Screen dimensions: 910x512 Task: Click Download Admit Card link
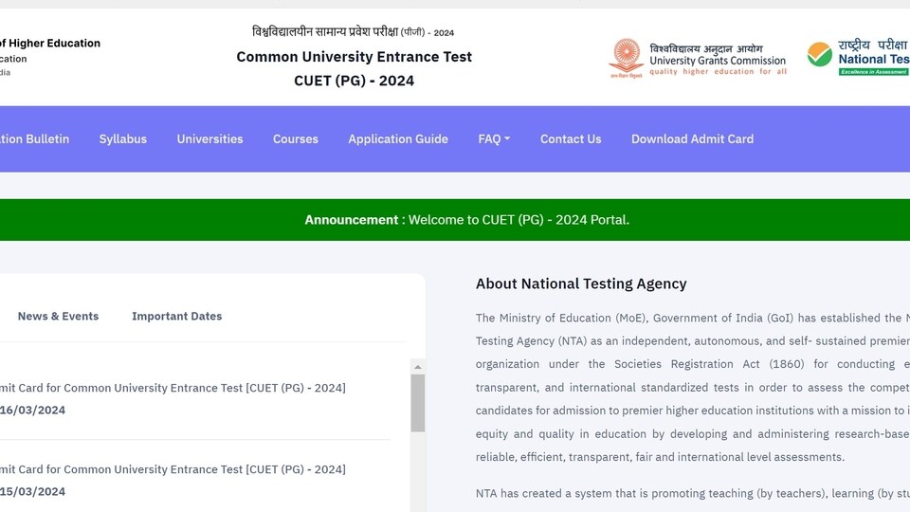click(x=692, y=138)
